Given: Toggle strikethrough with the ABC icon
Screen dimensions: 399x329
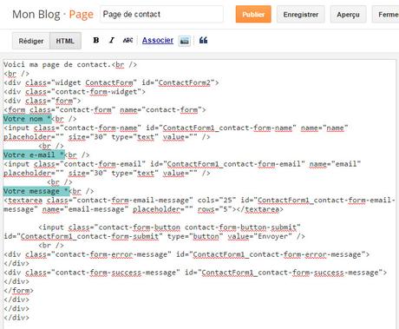Looking at the screenshot, I should coord(128,41).
